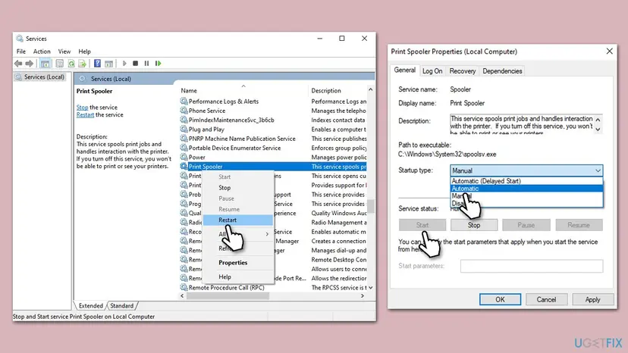
Task: Choose the highlighted Automatic startup option
Action: point(526,189)
